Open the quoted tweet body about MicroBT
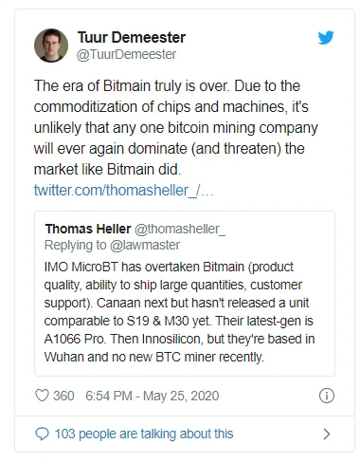360x462 pixels. [179, 312]
